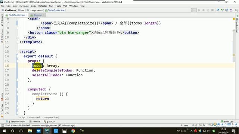Viewport: 239px width, 134px height.
Task: Open the Help menu
Action: pos(82,6)
